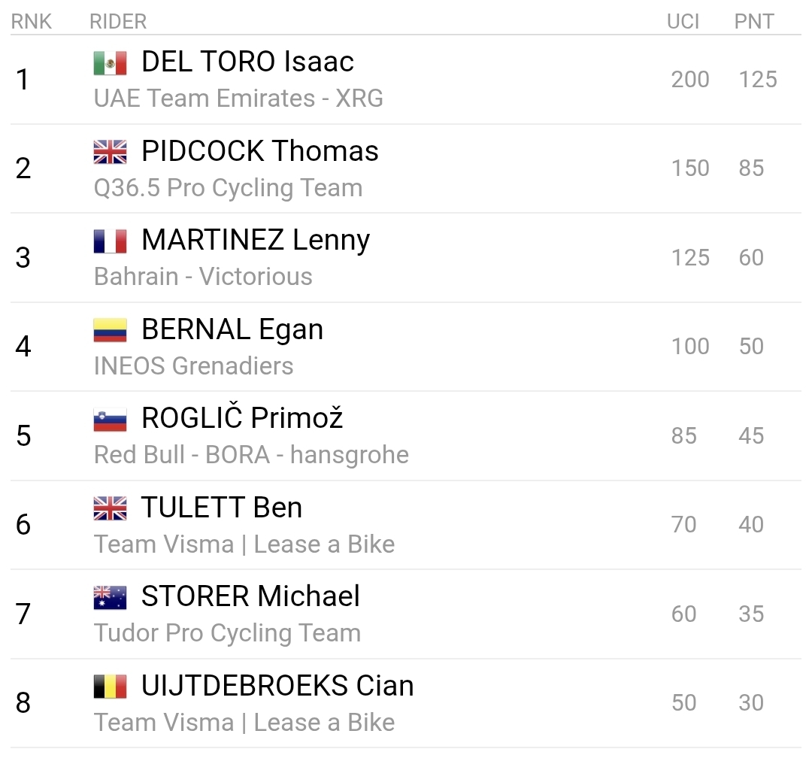
Task: Click the Belgian flag next to Uijtdebroeks
Action: click(110, 687)
